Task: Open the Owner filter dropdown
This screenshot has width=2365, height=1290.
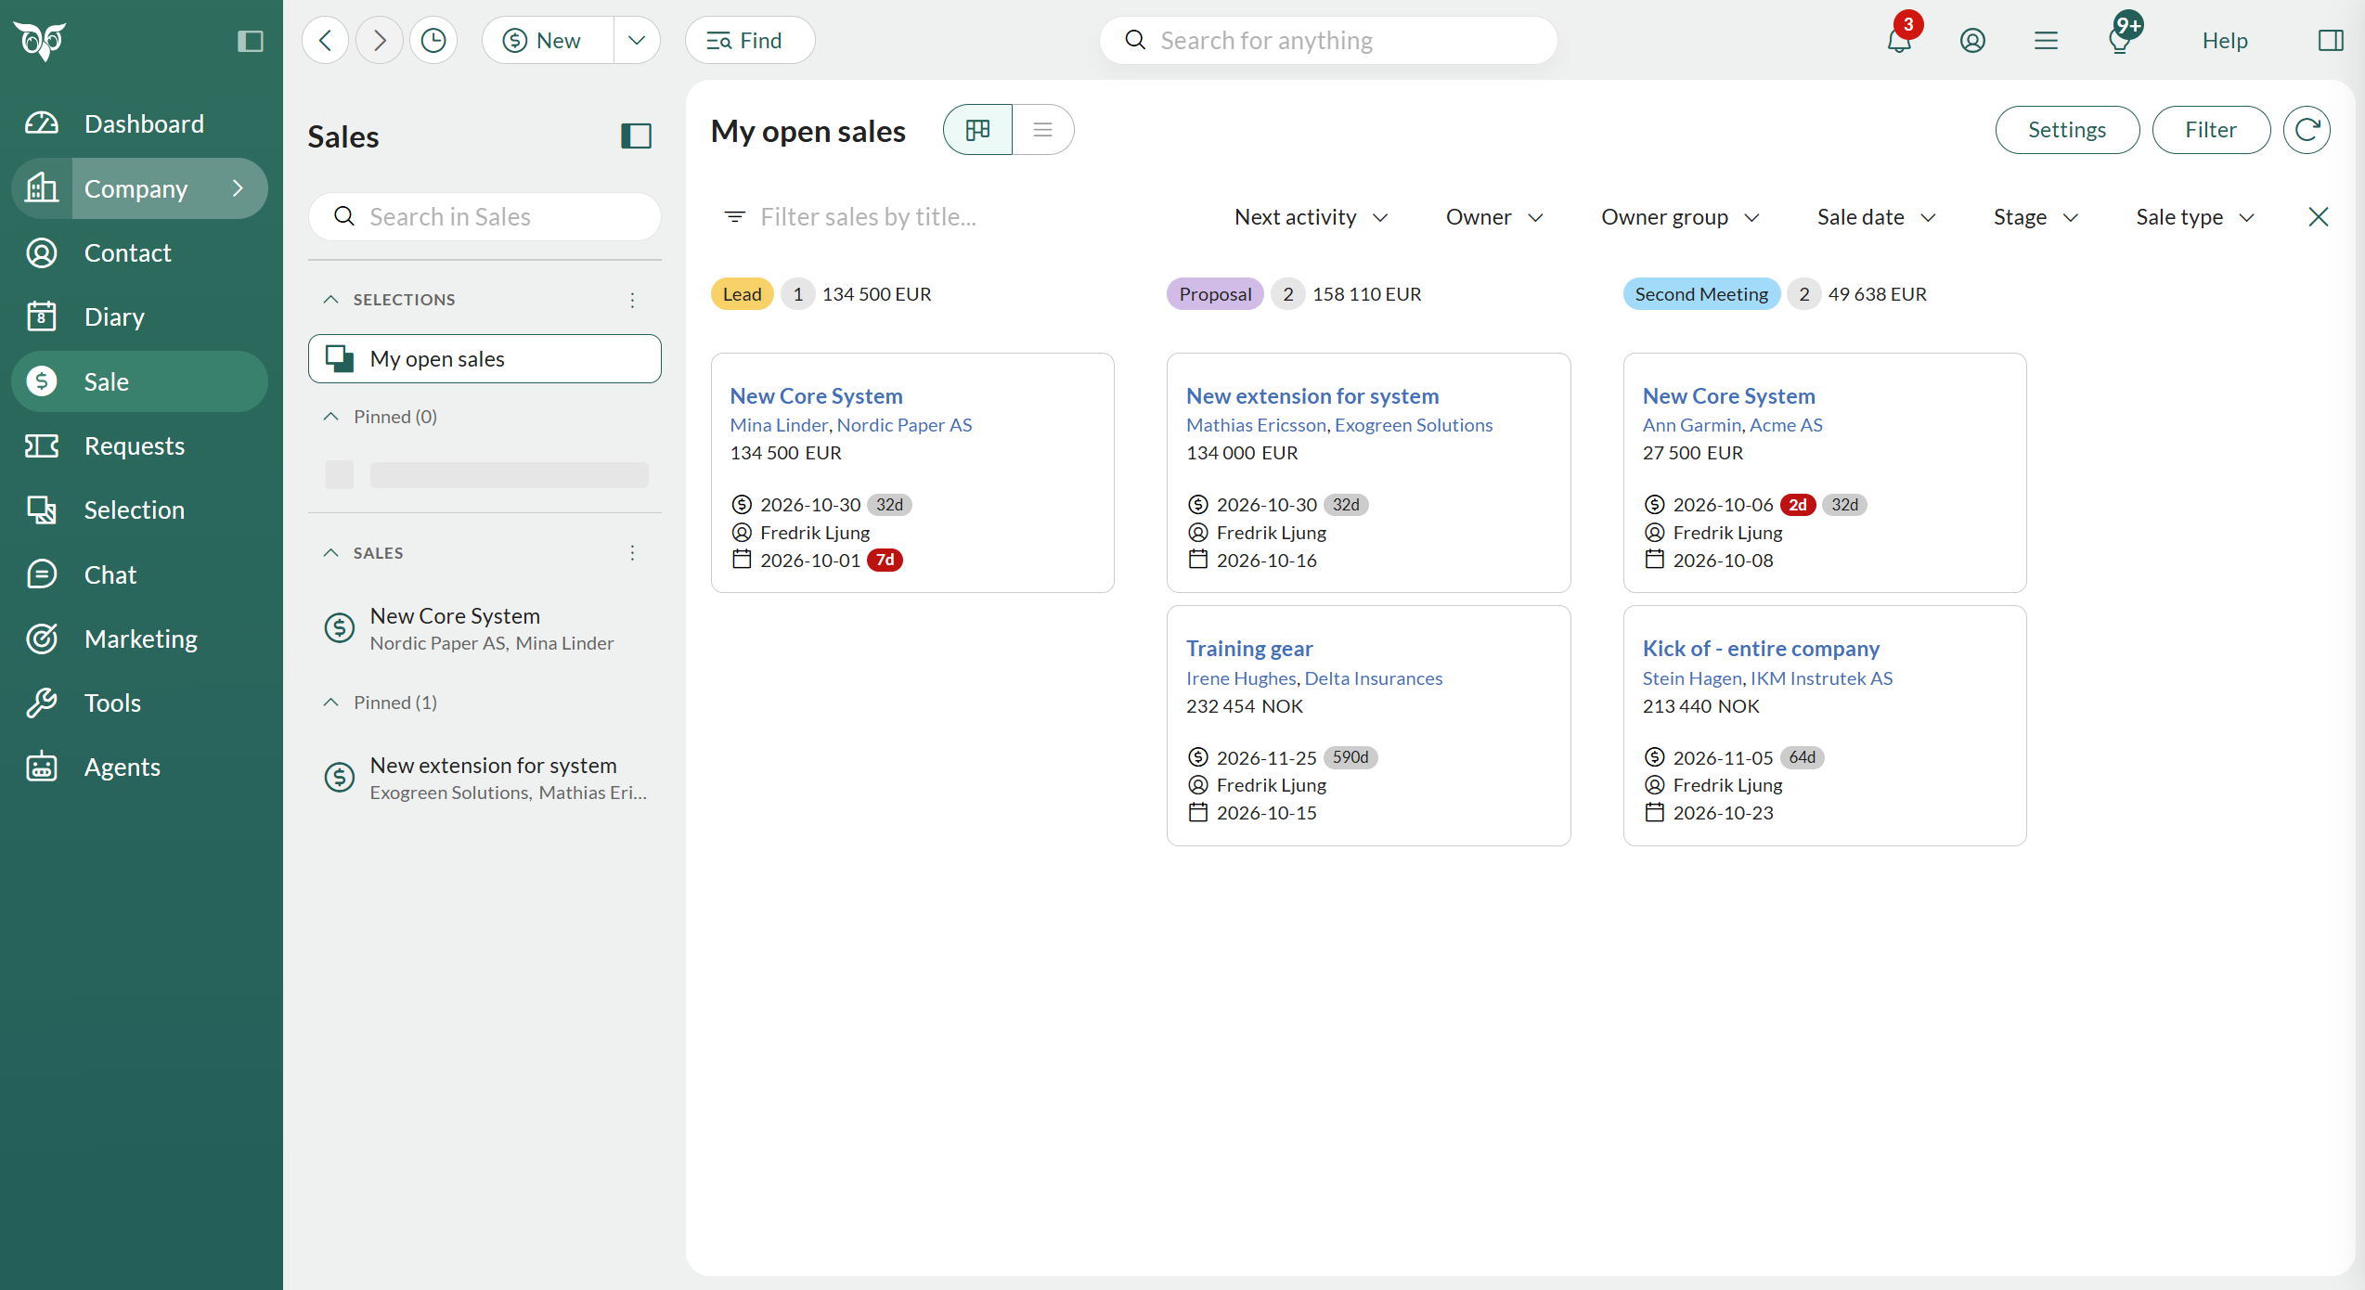Action: (x=1494, y=217)
